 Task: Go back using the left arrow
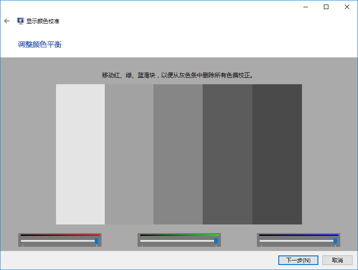click(x=7, y=21)
